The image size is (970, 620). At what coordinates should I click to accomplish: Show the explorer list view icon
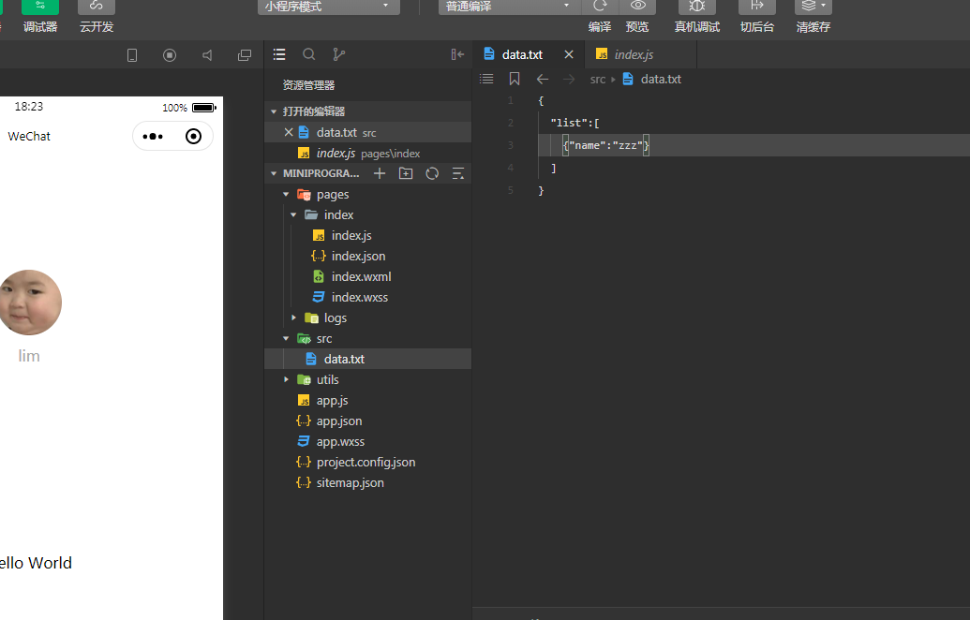pyautogui.click(x=279, y=54)
